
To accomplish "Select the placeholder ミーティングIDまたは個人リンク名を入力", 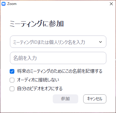I will click(49, 42).
